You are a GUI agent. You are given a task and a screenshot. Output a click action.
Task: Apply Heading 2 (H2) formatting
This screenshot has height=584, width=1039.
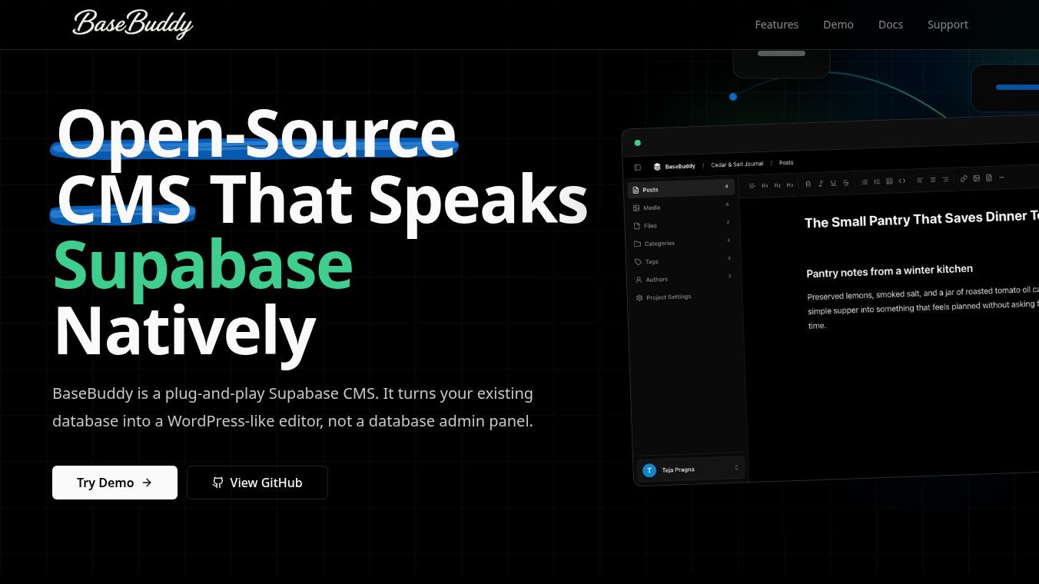[777, 185]
